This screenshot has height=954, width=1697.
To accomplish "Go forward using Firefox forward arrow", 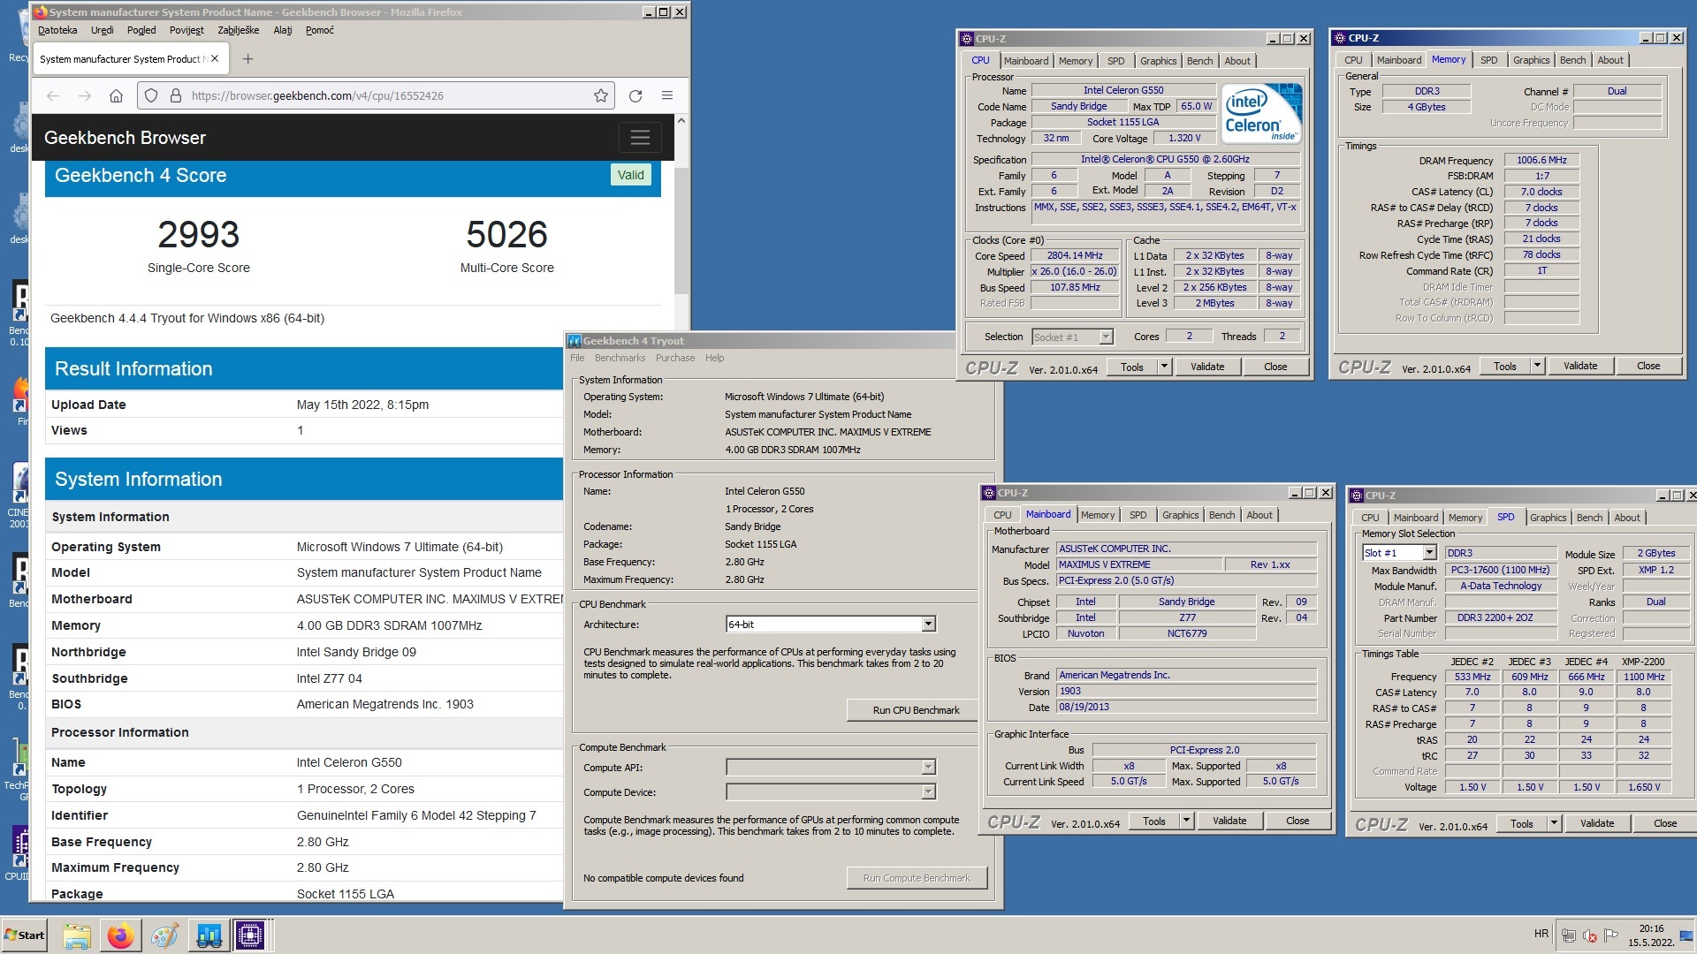I will [85, 95].
